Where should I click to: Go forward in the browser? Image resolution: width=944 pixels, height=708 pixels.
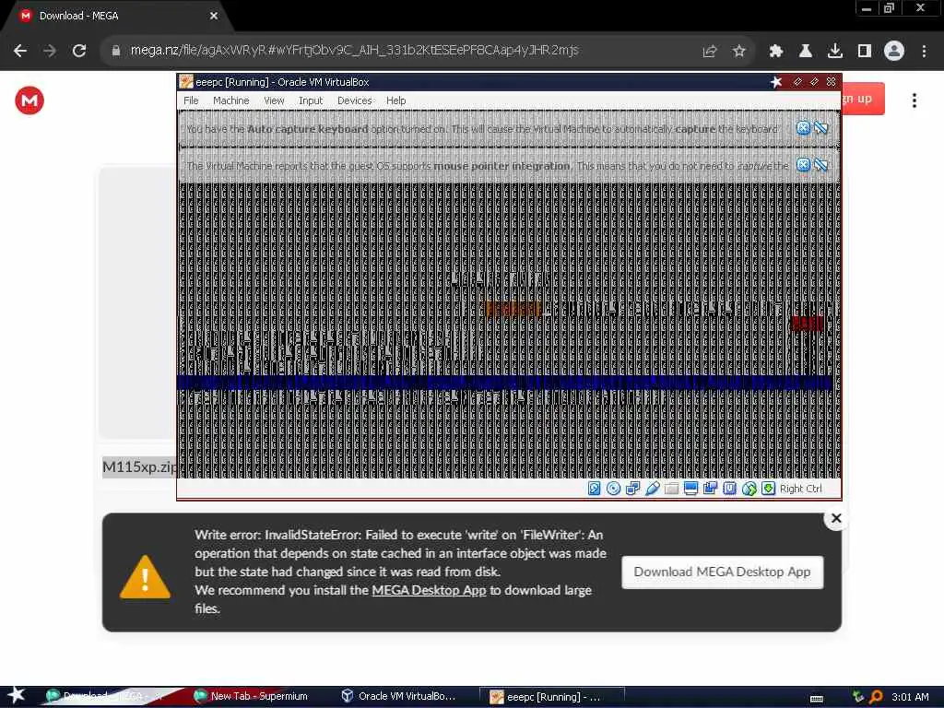coord(50,51)
